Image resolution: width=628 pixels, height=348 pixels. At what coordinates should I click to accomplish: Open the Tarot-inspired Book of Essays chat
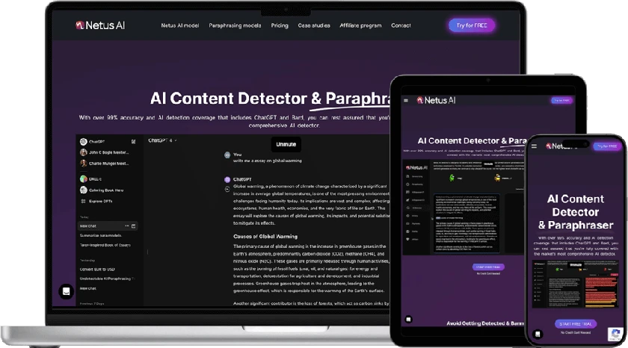[x=105, y=245]
